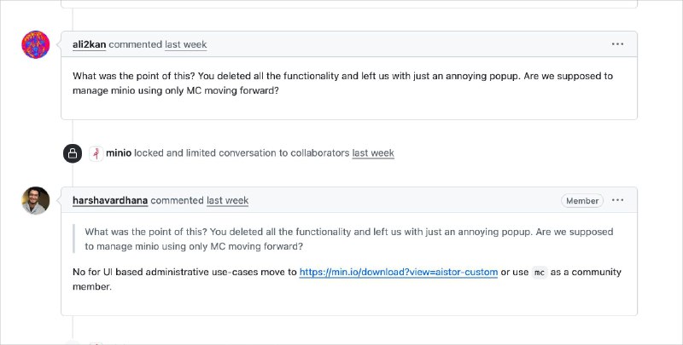The height and width of the screenshot is (345, 683).
Task: Click the timestamp of the locked event
Action: pos(373,153)
